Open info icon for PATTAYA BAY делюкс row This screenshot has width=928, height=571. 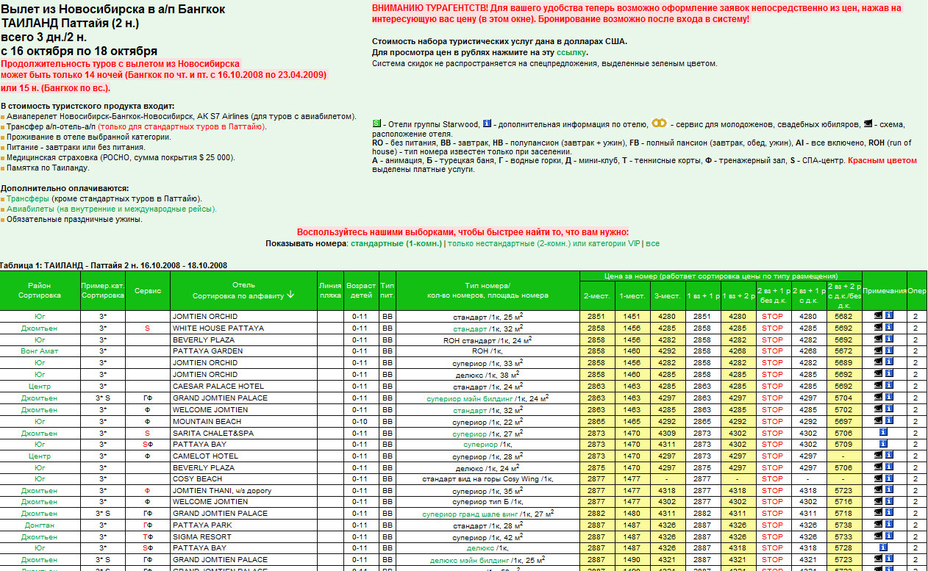click(883, 547)
